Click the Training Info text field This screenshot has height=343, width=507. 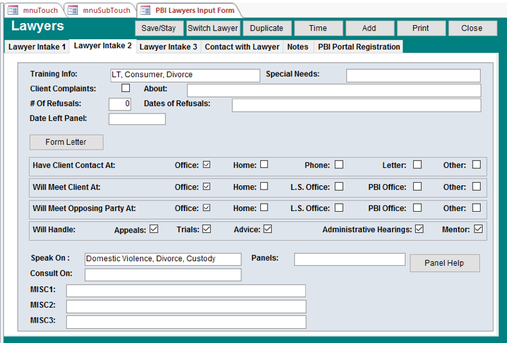185,75
